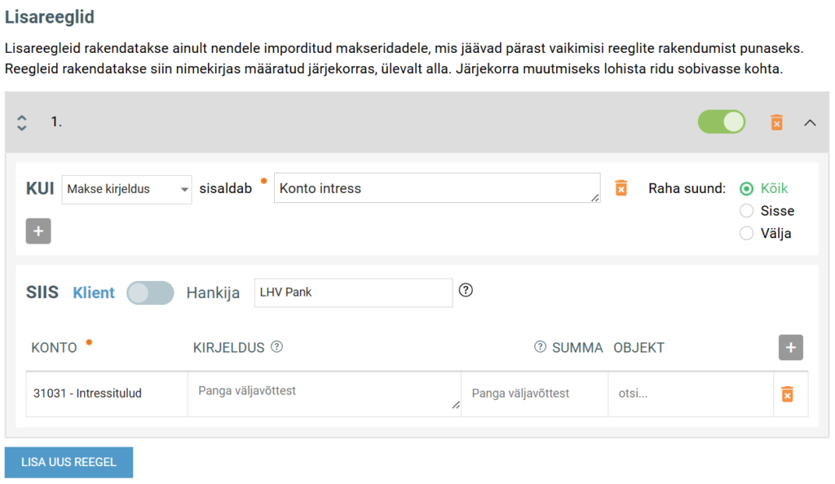Viewport: 835px width, 484px height.
Task: Open the 31031 - Intressitulud account selector
Action: tap(106, 394)
